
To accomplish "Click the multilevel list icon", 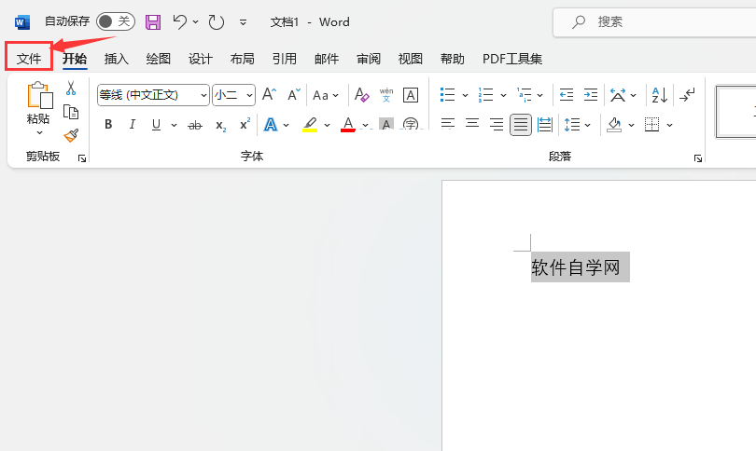I will [524, 95].
